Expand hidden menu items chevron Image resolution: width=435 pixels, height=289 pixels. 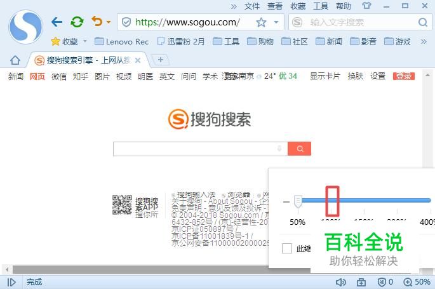click(x=234, y=6)
